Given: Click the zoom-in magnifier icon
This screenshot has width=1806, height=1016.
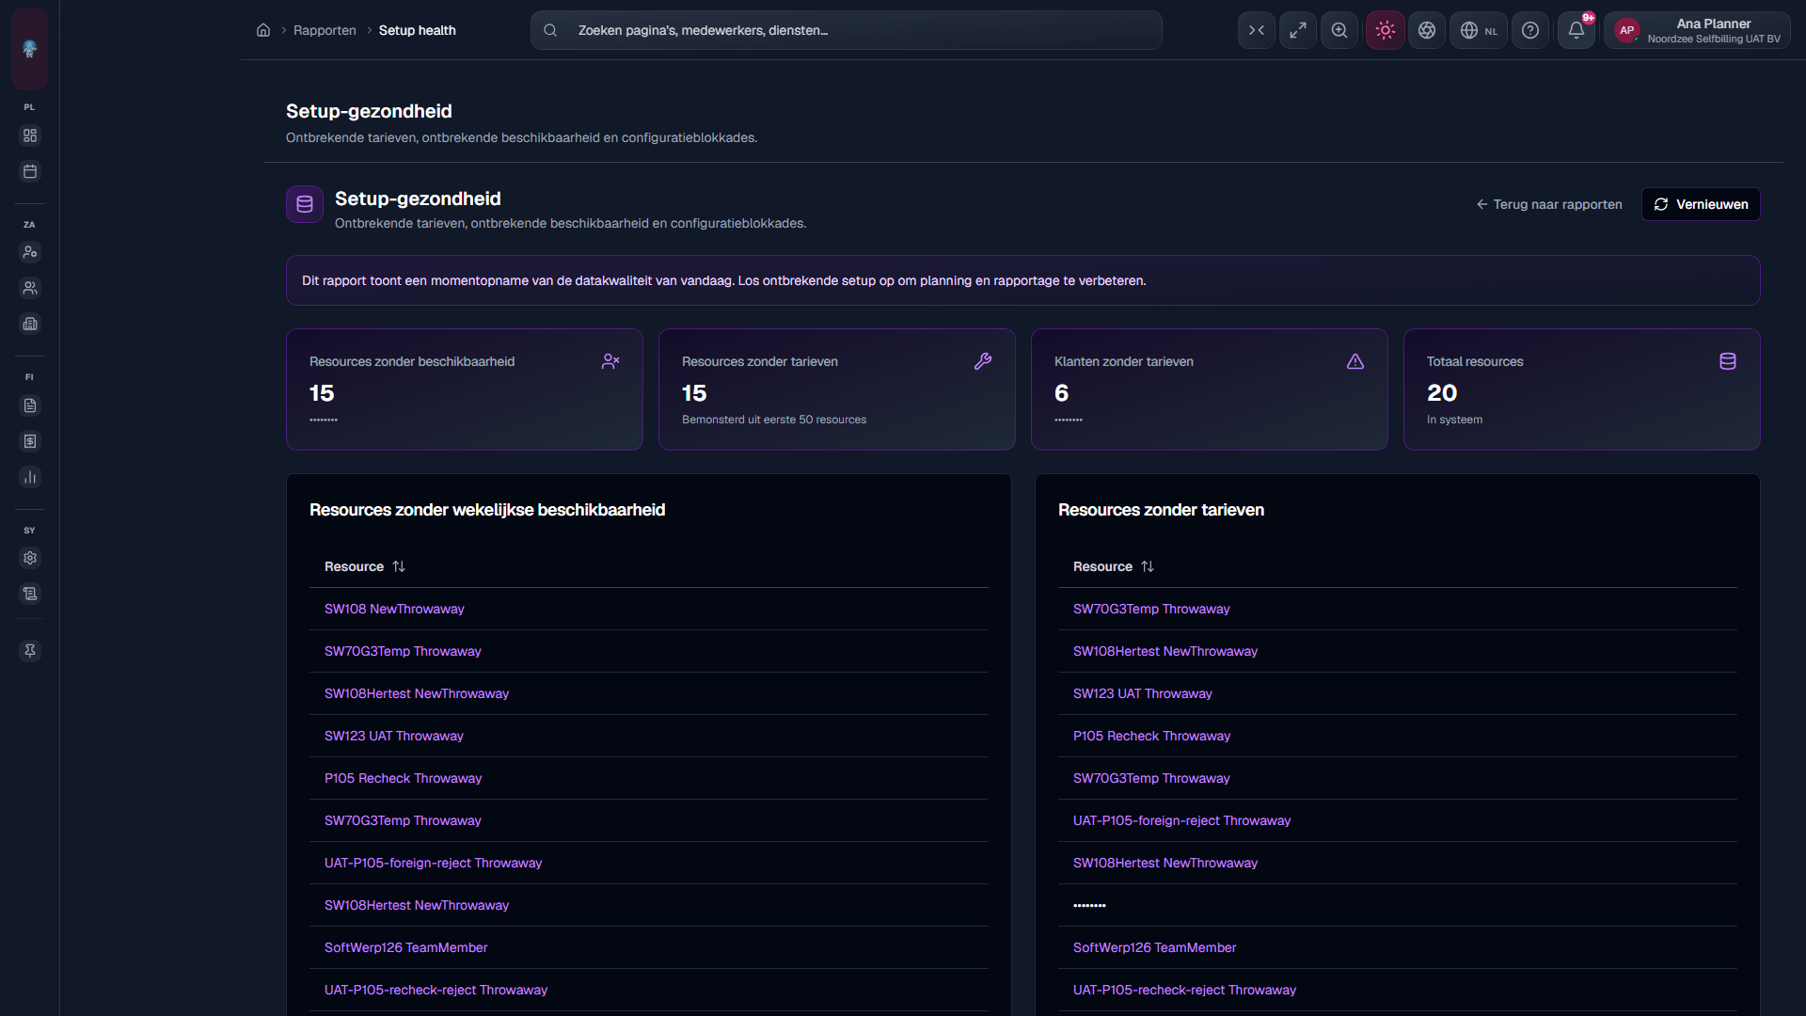Looking at the screenshot, I should pyautogui.click(x=1339, y=30).
